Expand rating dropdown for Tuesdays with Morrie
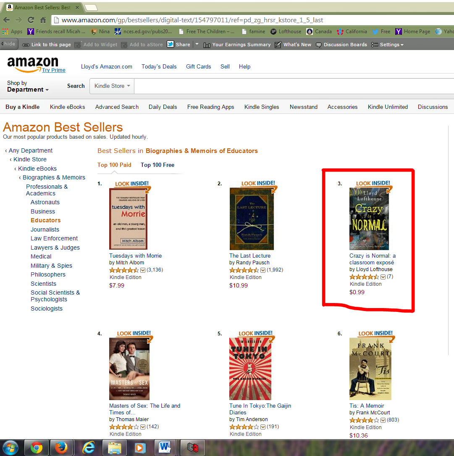The height and width of the screenshot is (456, 454). (143, 270)
